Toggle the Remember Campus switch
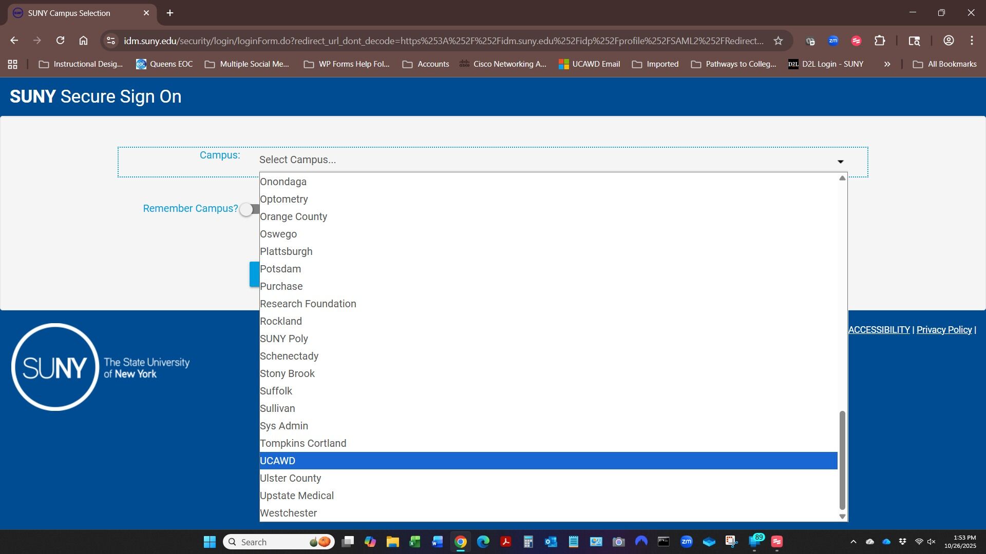Viewport: 986px width, 554px height. point(250,209)
